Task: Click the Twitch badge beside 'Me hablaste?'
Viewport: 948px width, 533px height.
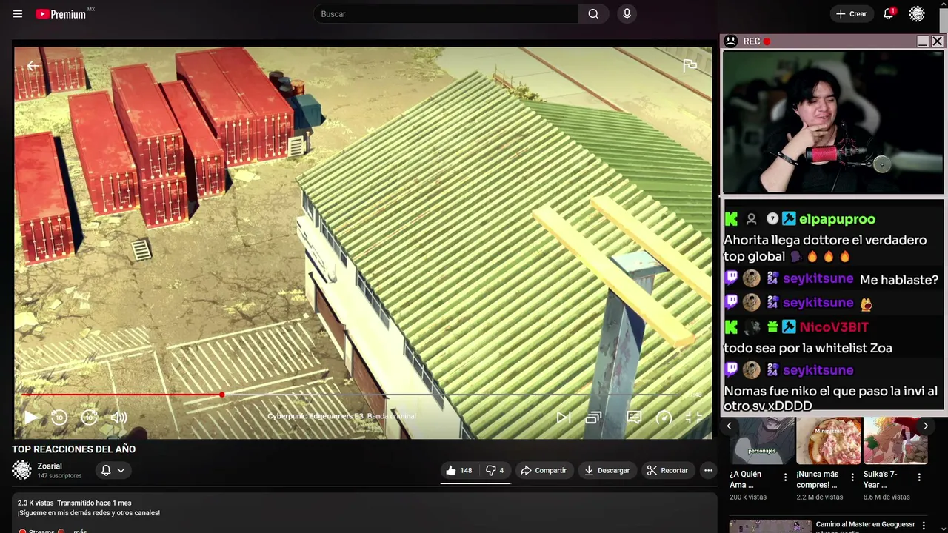Action: [x=731, y=278]
